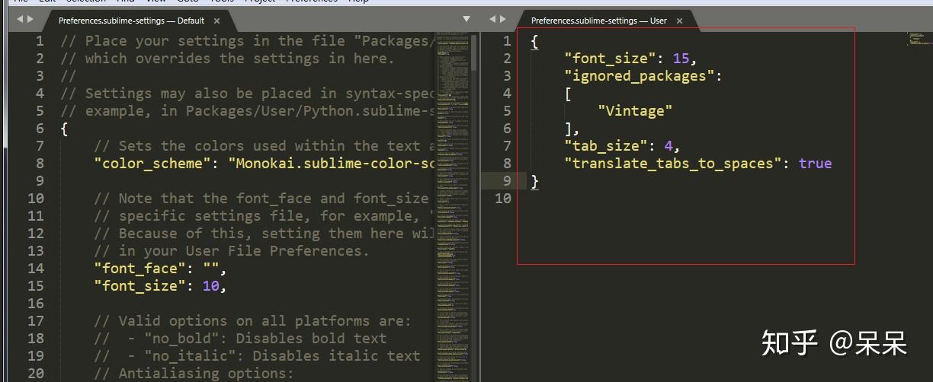
Task: Close the Preferences.sublime-settings — Default tab
Action: pyautogui.click(x=216, y=21)
